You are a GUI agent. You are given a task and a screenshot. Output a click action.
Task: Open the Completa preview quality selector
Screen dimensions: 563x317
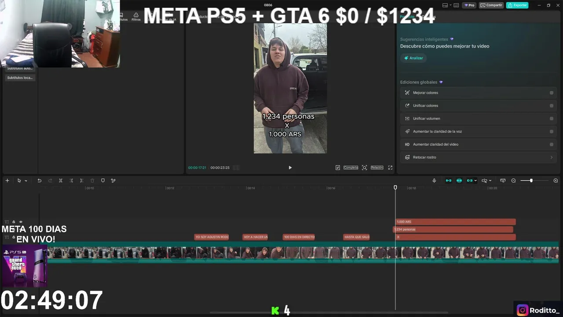tap(351, 168)
